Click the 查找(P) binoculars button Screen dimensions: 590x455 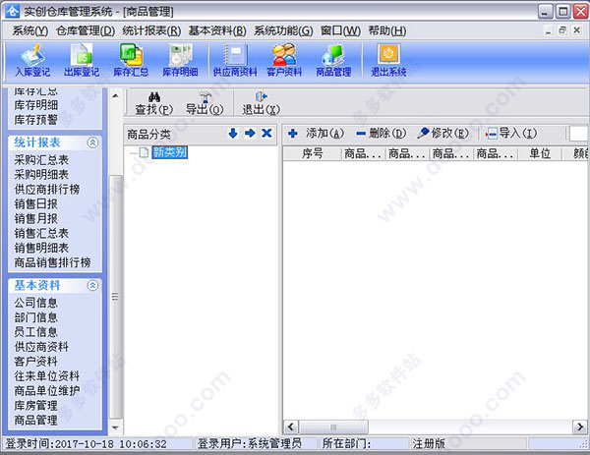pyautogui.click(x=154, y=103)
